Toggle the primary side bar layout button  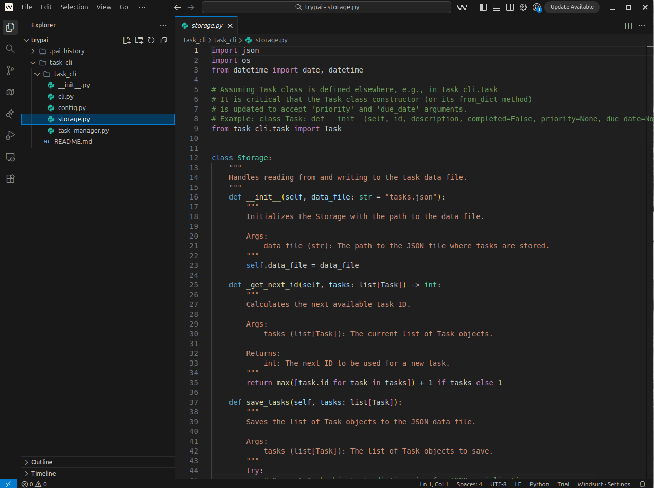pos(483,7)
